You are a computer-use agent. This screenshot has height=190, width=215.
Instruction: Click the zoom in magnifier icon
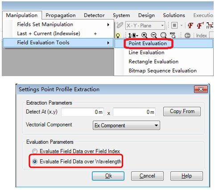[144, 35]
